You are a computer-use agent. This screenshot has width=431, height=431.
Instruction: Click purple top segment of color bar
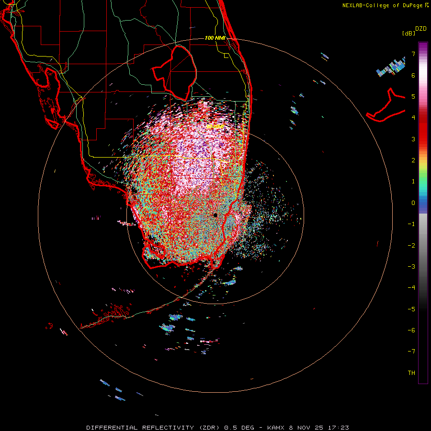(423, 47)
